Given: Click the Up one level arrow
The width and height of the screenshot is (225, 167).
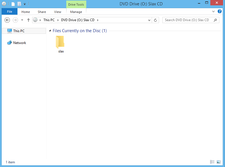Looking at the screenshot, I should coord(28,20).
